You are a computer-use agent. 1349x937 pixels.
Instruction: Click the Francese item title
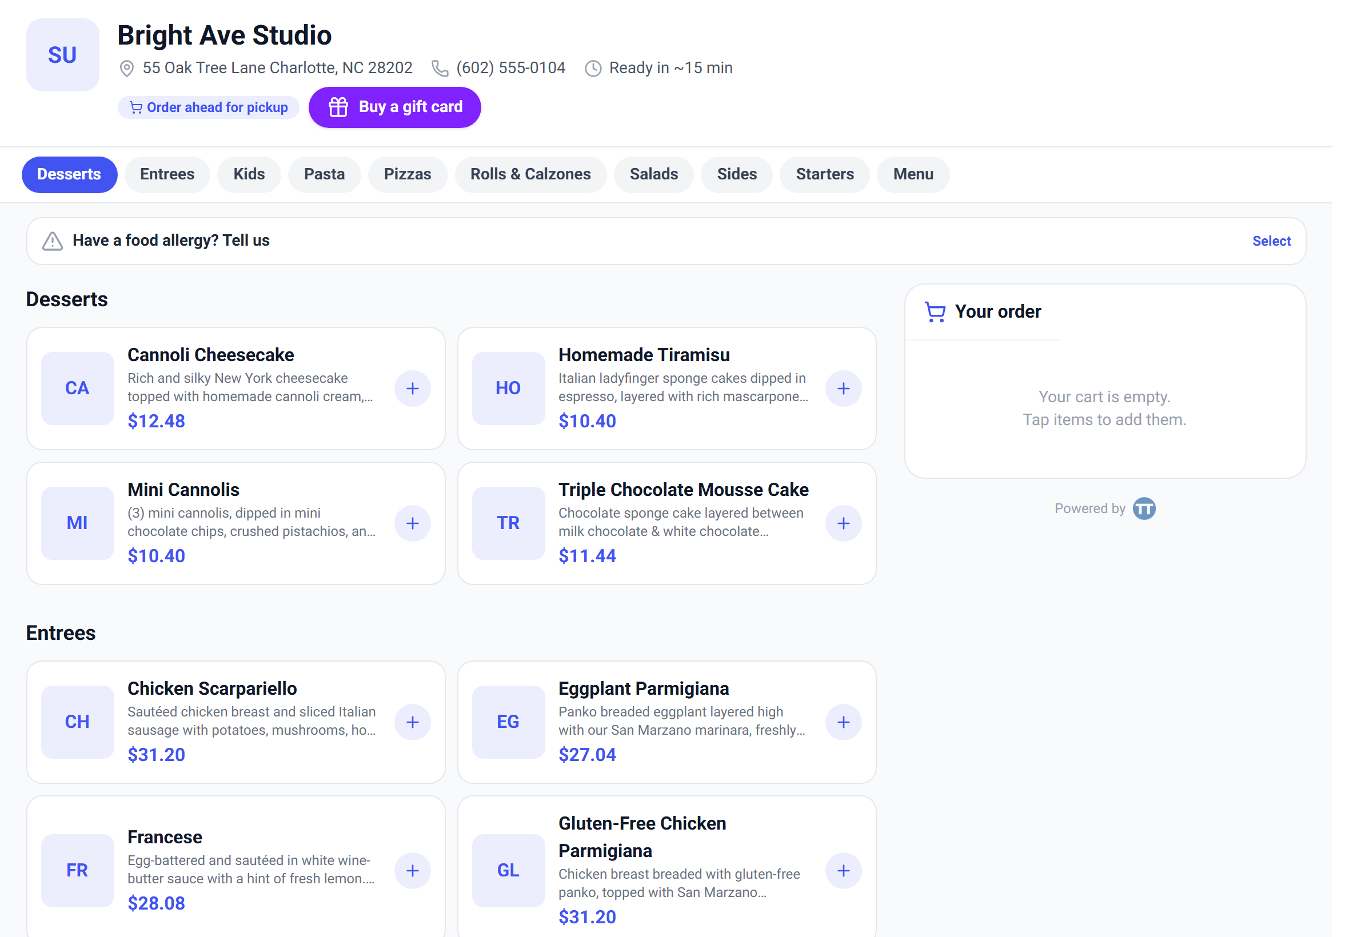coord(165,836)
